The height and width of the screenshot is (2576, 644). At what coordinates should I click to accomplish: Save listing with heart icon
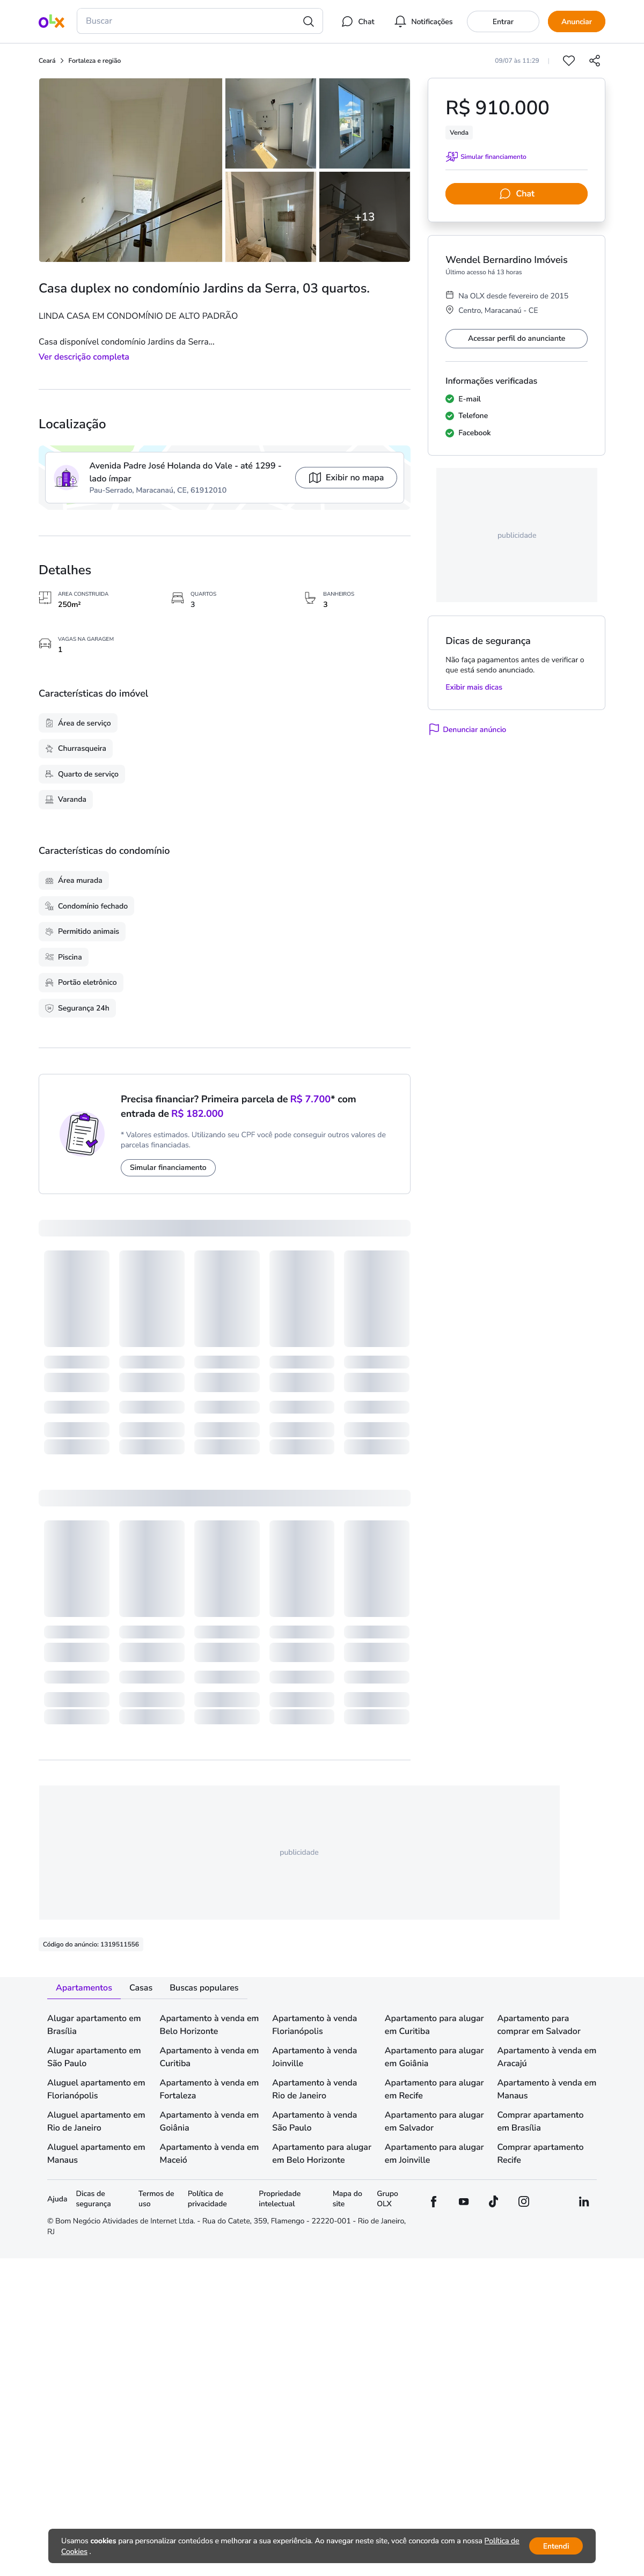[x=569, y=61]
